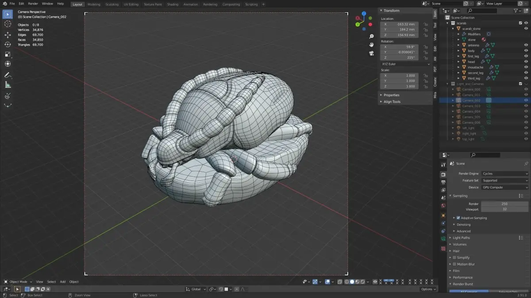Open the Device dropdown
The height and width of the screenshot is (298, 531).
point(505,187)
